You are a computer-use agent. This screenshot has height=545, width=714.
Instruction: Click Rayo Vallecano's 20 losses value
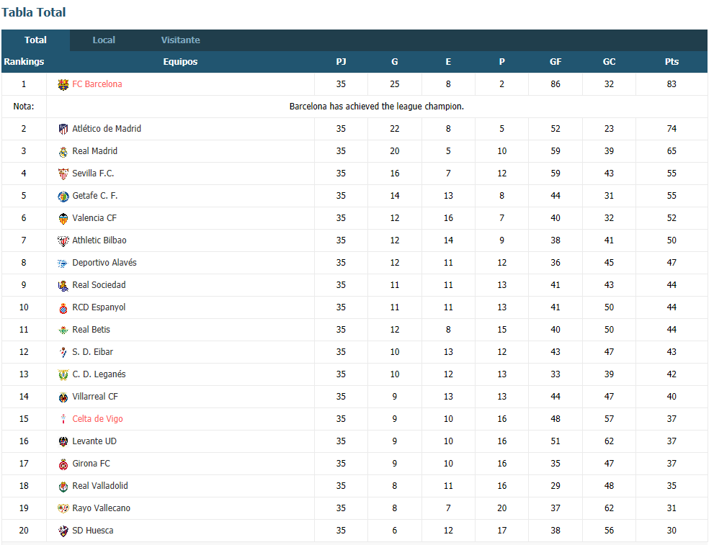[x=501, y=508]
